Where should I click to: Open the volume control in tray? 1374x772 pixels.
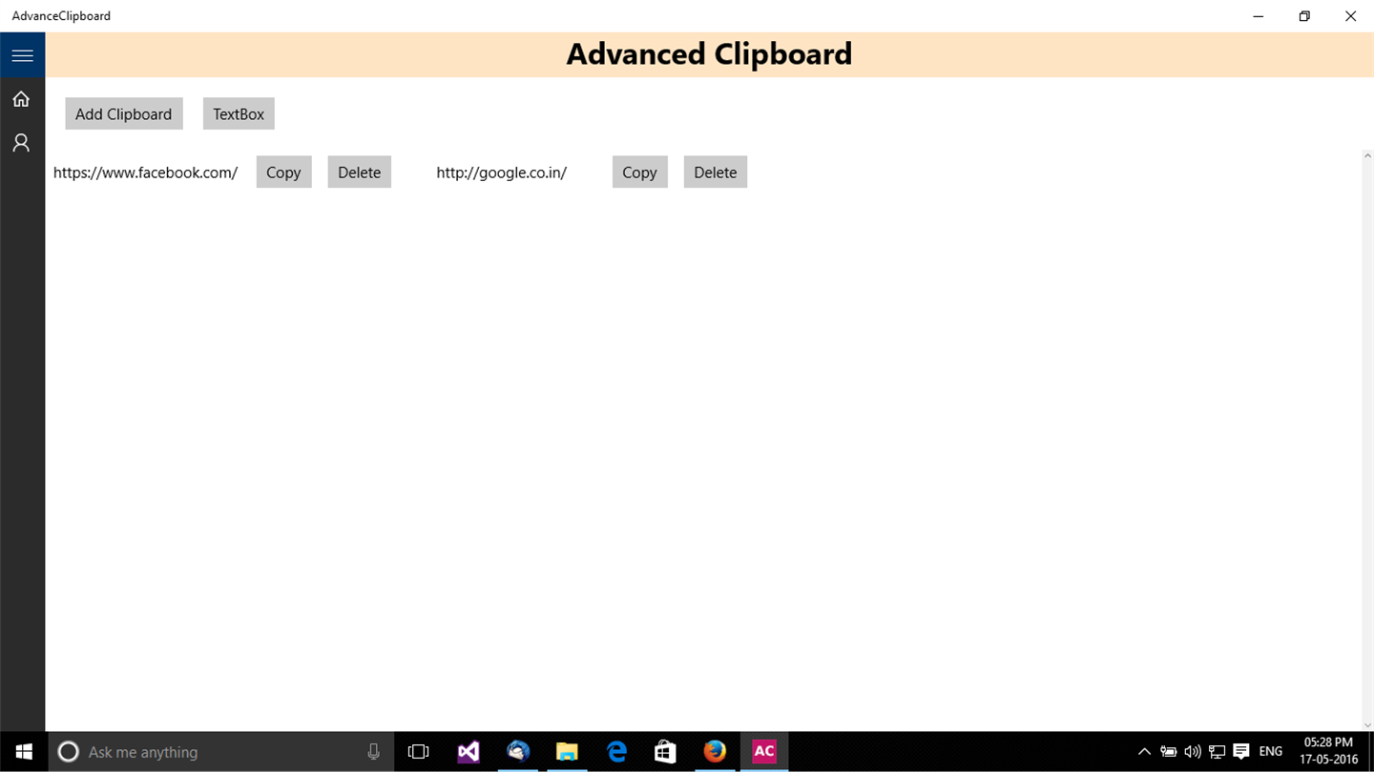1192,752
